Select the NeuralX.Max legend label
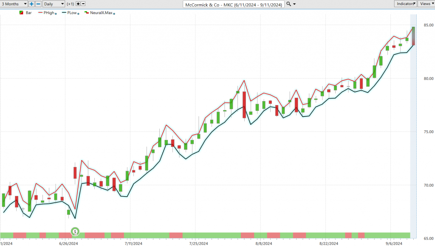The height and width of the screenshot is (248, 435). (x=101, y=13)
